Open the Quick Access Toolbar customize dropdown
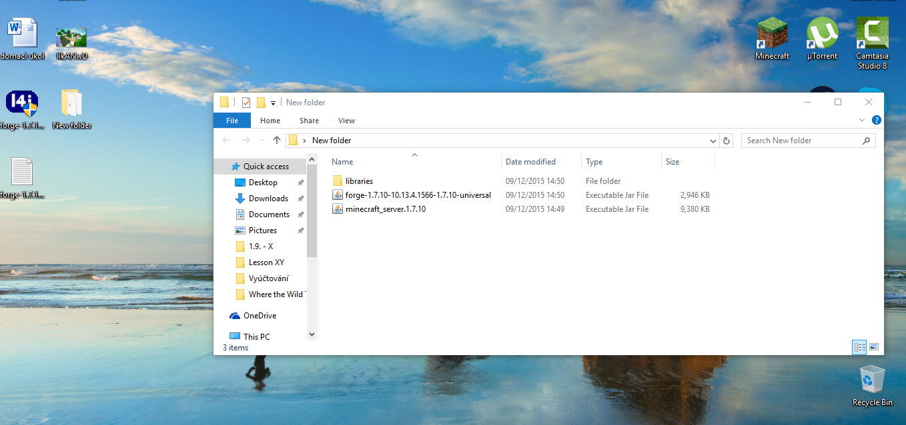 [x=274, y=103]
